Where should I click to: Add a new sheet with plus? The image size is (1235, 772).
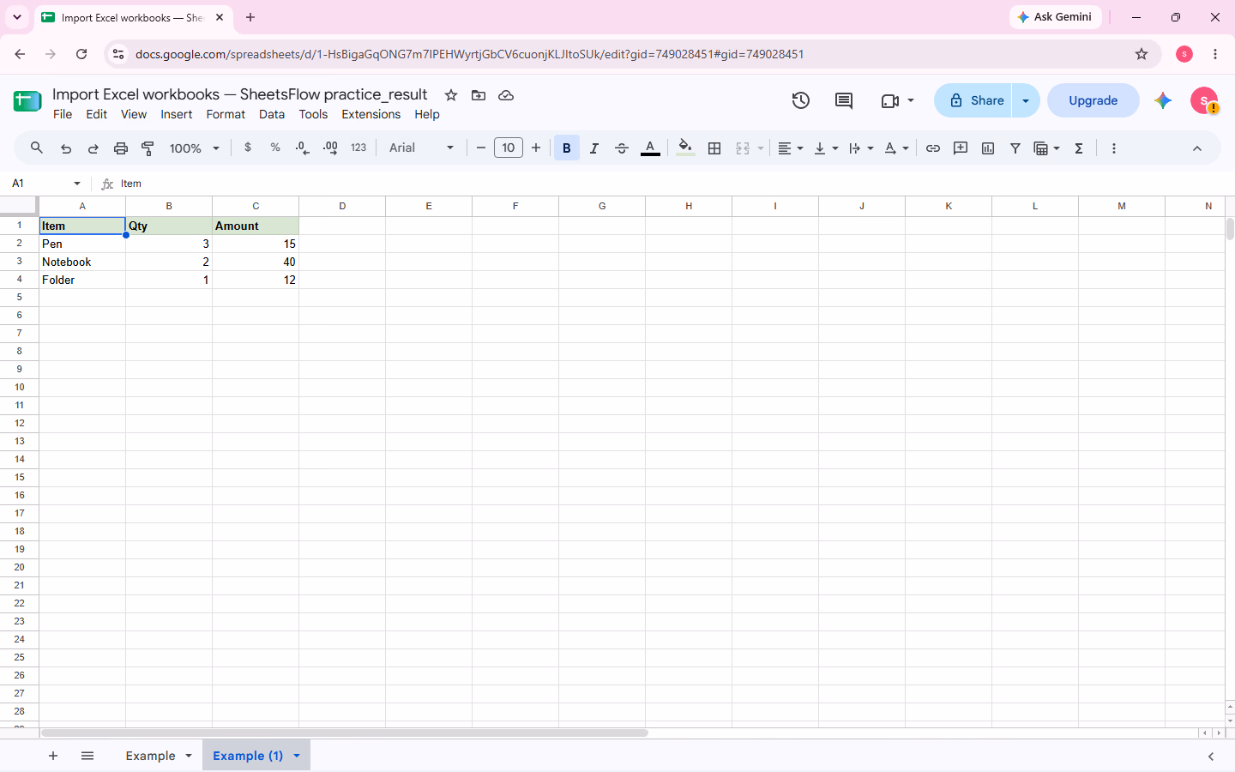53,756
